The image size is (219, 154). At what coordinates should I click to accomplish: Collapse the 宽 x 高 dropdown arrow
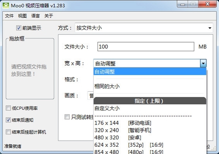[x=203, y=63]
